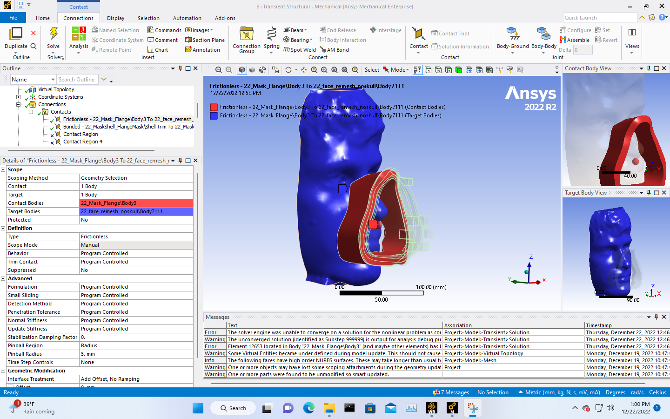Image resolution: width=670 pixels, height=419 pixels.
Task: Click the Assemble joint icon
Action: (563, 40)
